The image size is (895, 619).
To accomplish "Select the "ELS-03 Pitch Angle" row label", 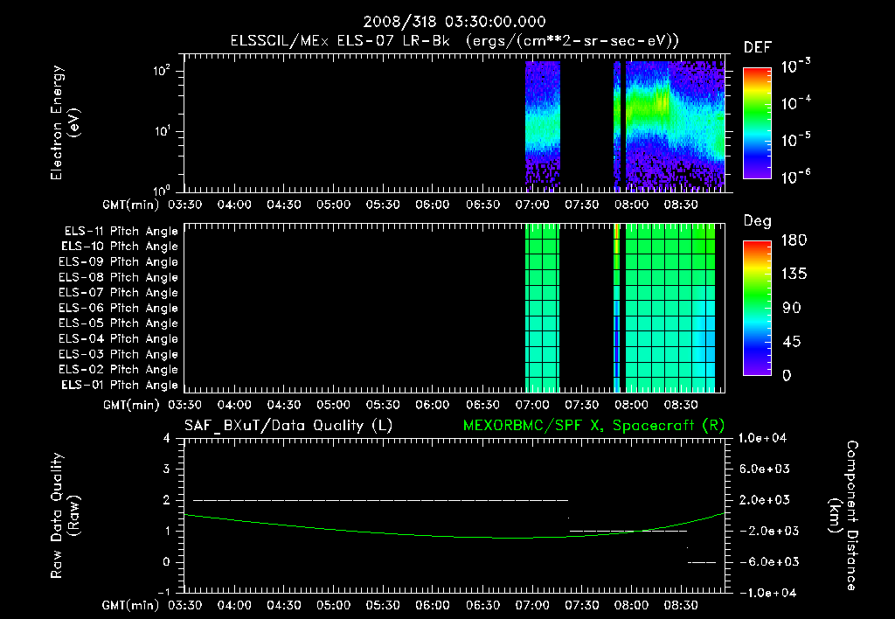I will [119, 355].
